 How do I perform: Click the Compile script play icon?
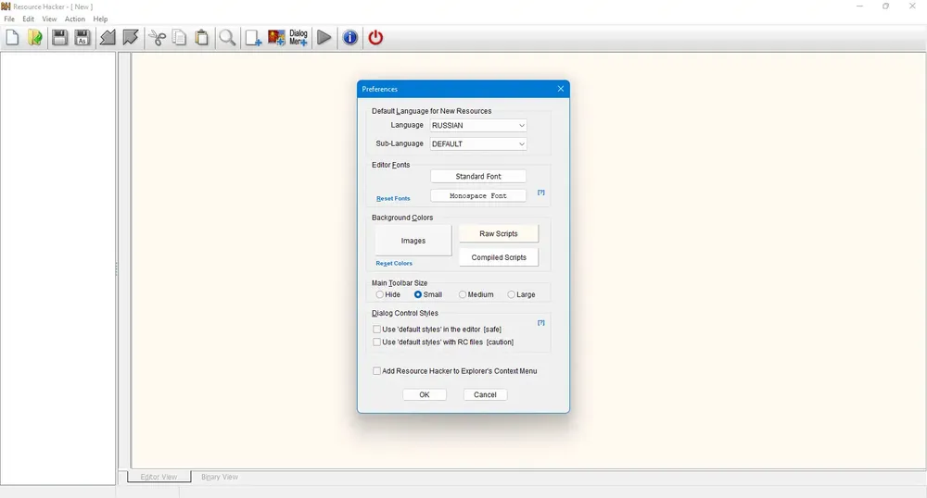point(324,38)
